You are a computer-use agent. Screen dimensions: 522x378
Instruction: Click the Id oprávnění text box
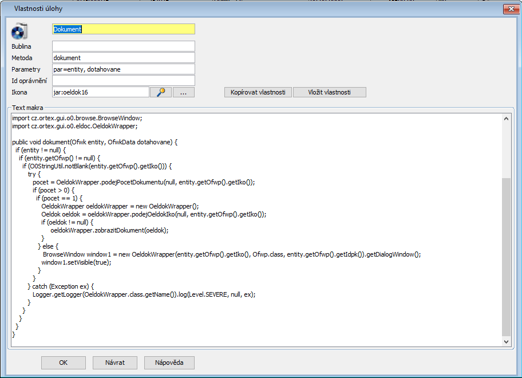pos(123,81)
